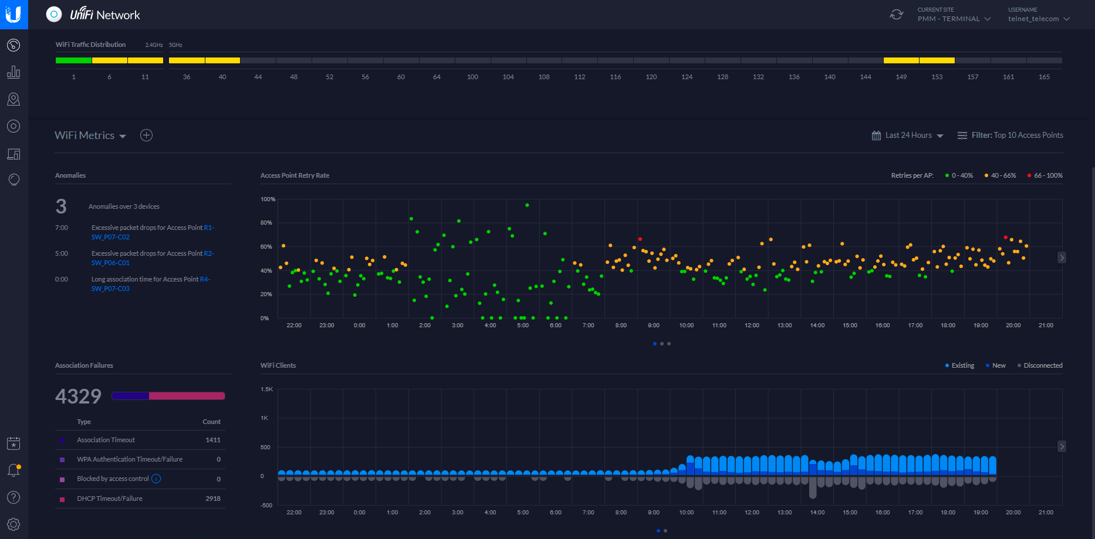The image size is (1095, 539).
Task: Open the telnet_telecom username menu
Action: [x=1037, y=18]
